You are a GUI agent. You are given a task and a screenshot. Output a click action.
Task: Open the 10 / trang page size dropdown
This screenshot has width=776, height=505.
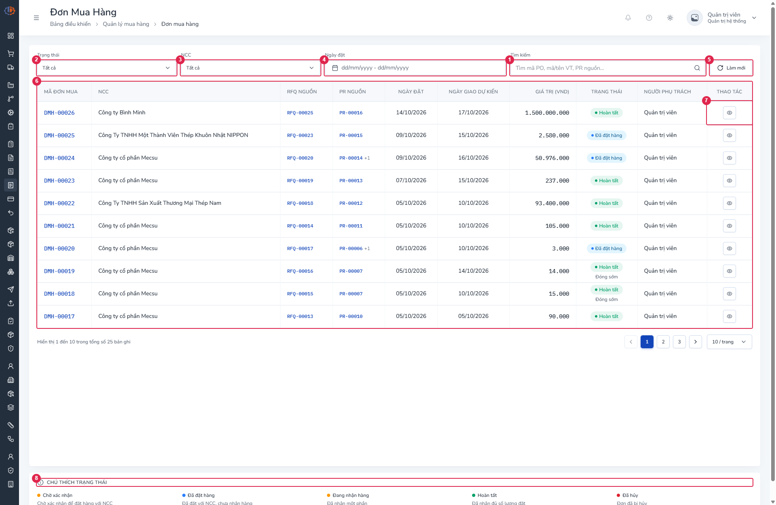coord(730,342)
